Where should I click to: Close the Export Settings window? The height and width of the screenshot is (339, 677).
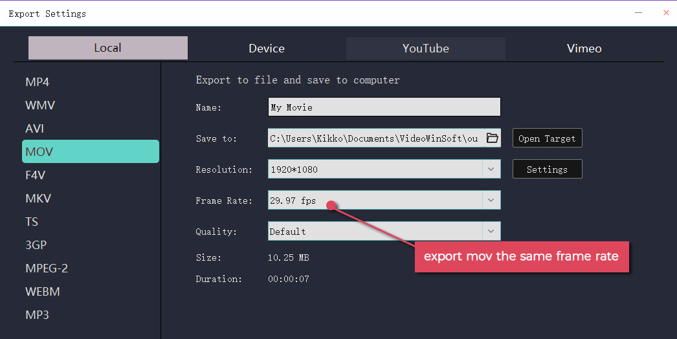pos(666,13)
